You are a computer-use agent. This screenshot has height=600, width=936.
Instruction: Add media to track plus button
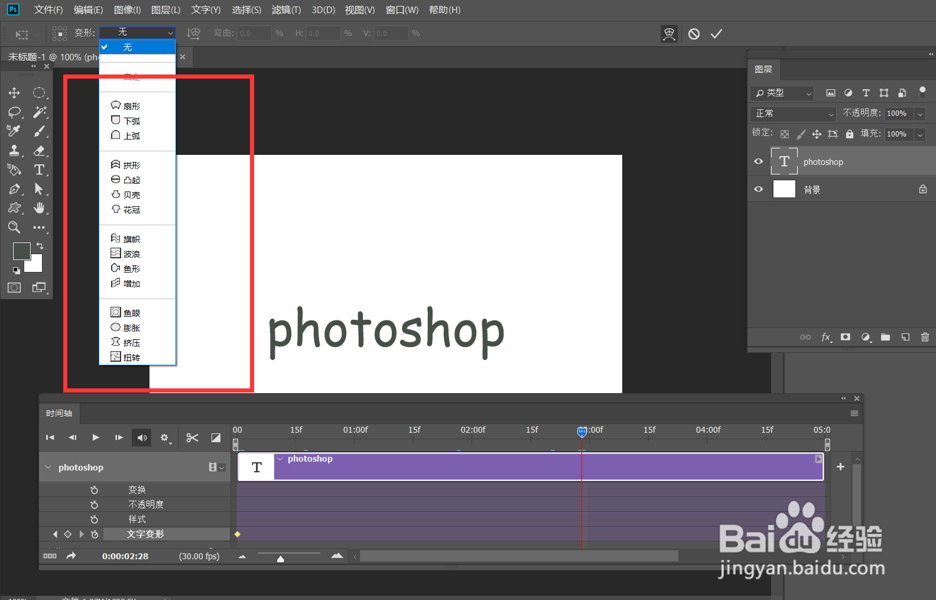pos(840,466)
